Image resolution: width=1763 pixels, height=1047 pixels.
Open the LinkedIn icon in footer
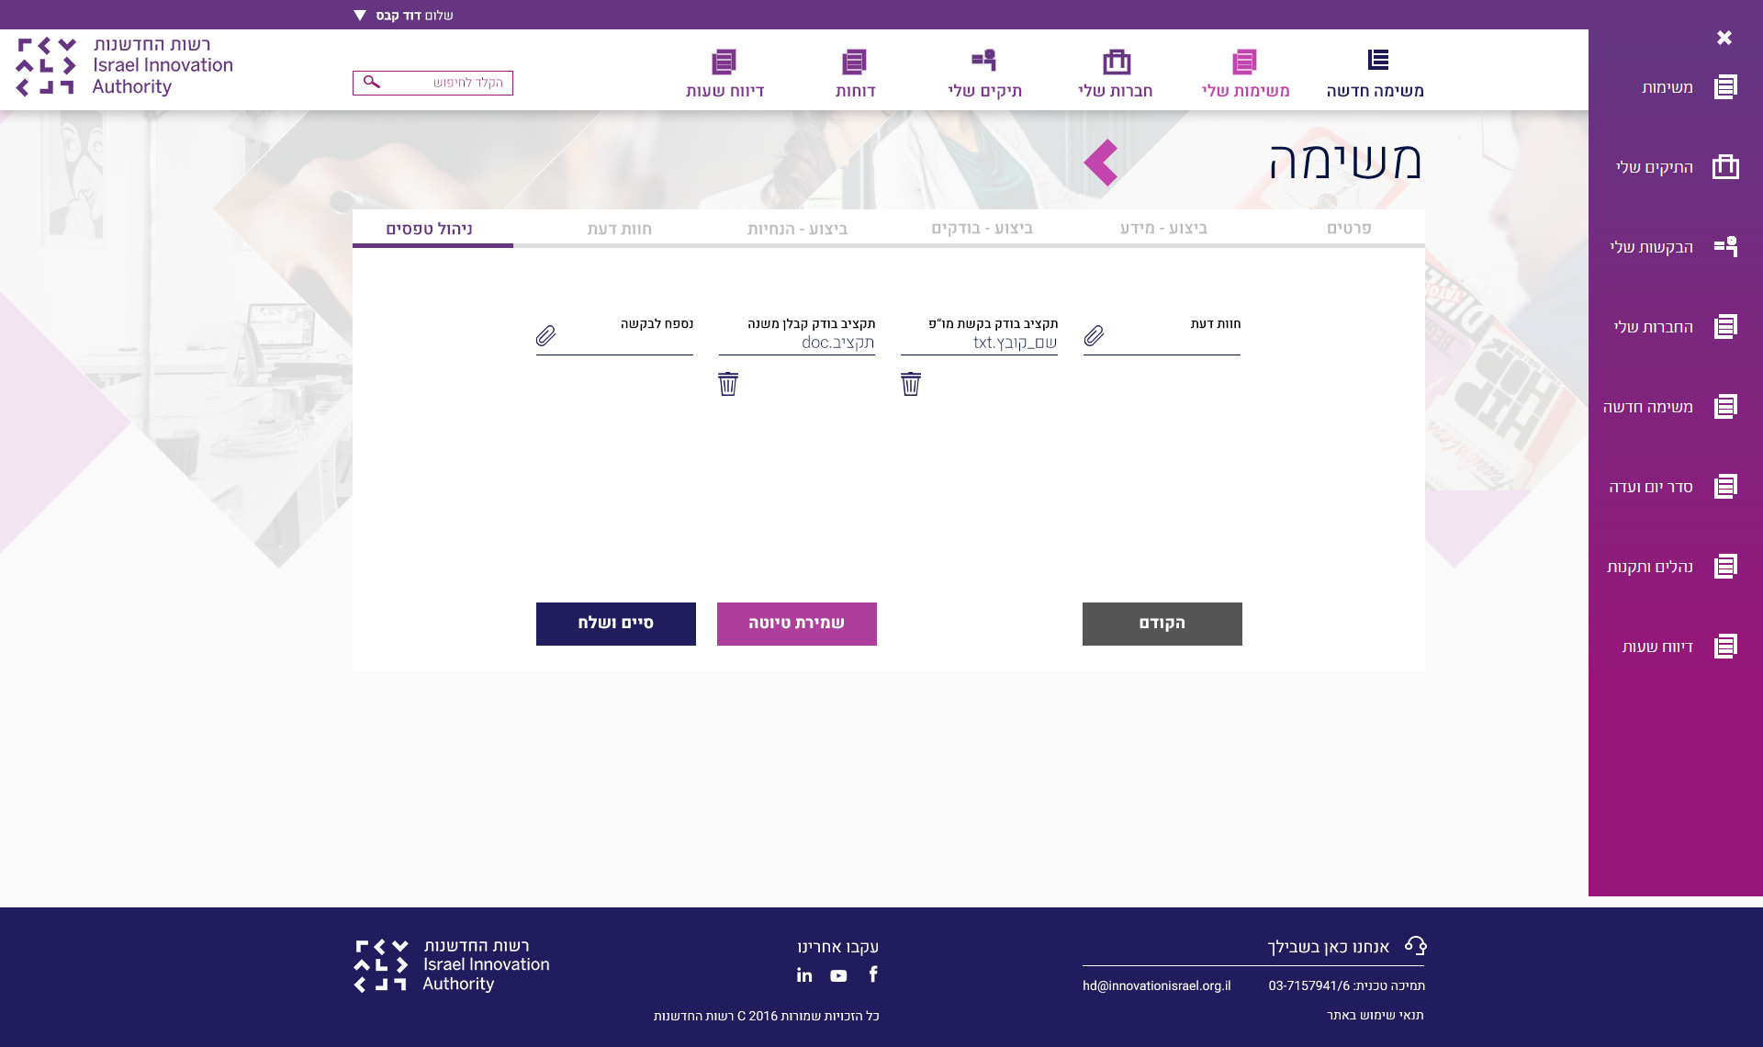[804, 975]
